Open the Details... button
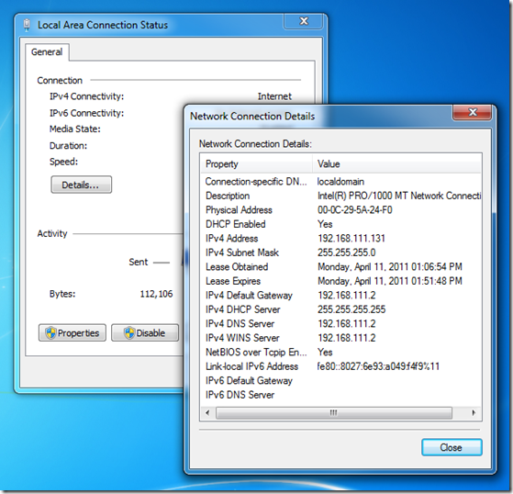The image size is (513, 494). [81, 185]
